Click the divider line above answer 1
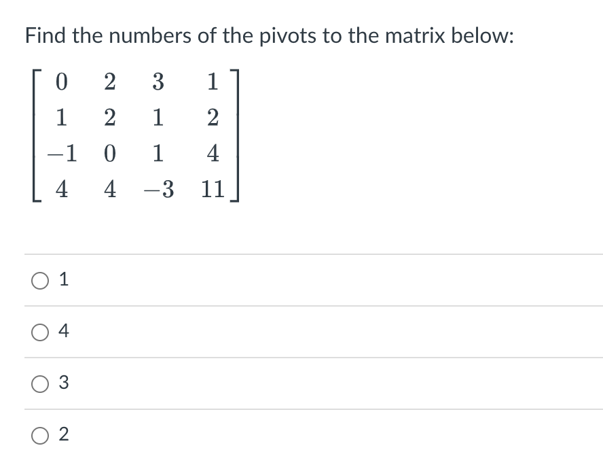Image resolution: width=603 pixels, height=465 pixels. coord(301,253)
